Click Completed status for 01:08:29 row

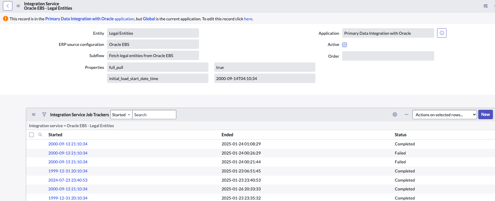(x=405, y=144)
